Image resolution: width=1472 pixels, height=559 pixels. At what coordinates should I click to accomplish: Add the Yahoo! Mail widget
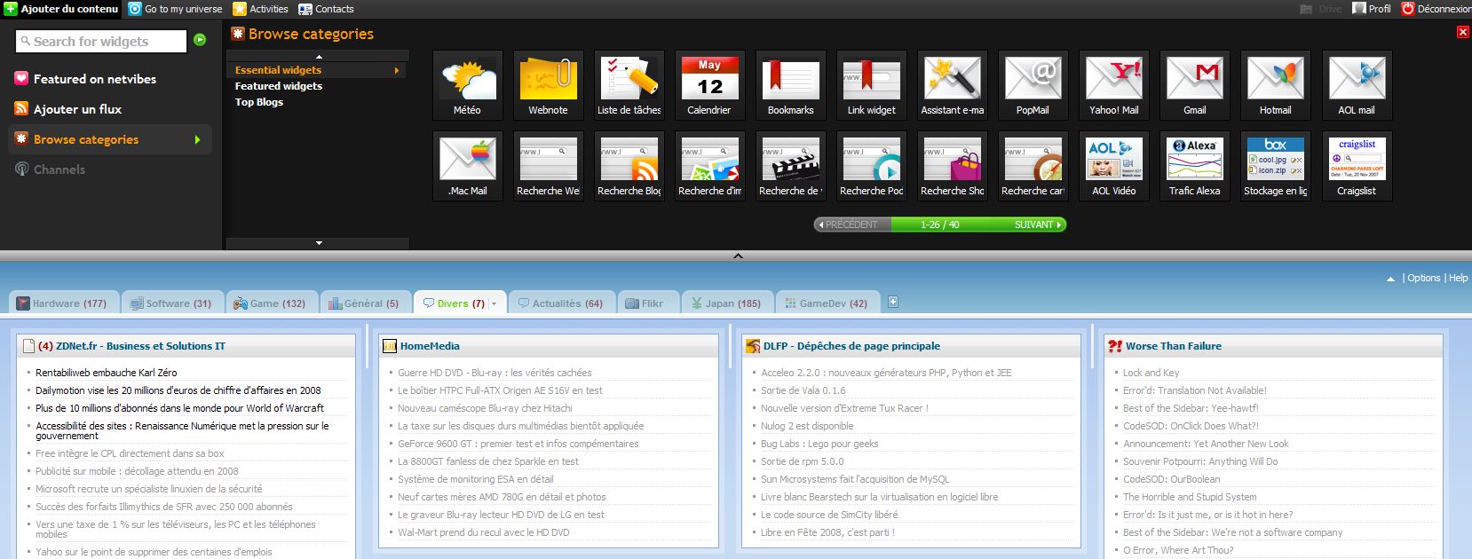[1113, 85]
